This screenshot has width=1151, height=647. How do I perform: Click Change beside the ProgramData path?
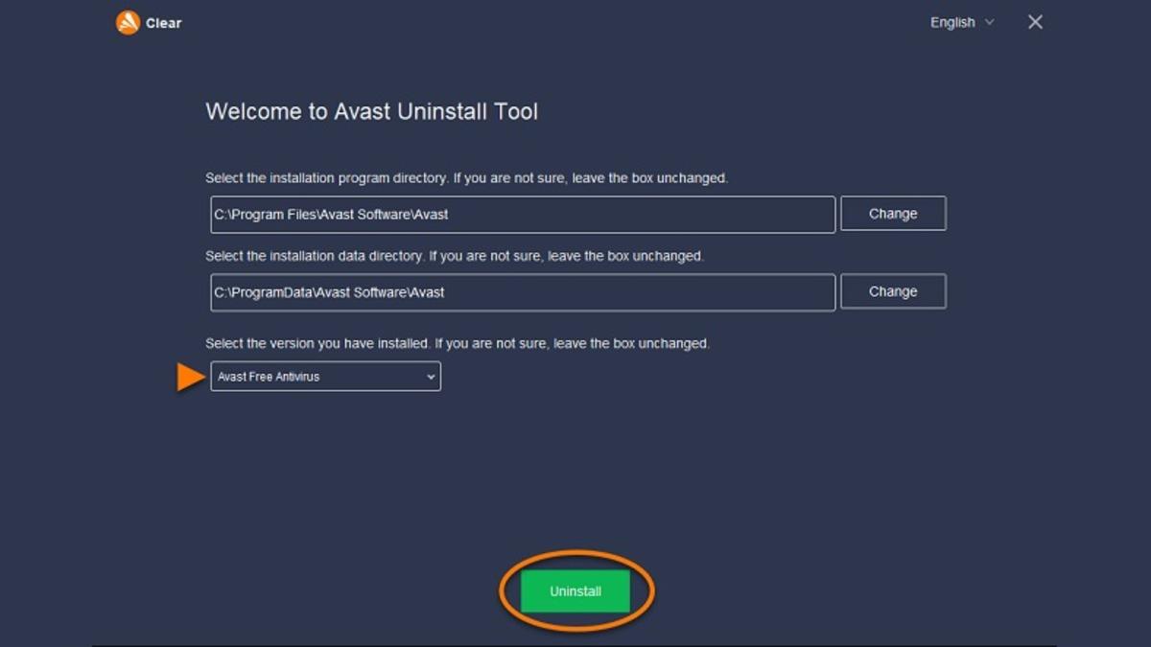pos(892,290)
